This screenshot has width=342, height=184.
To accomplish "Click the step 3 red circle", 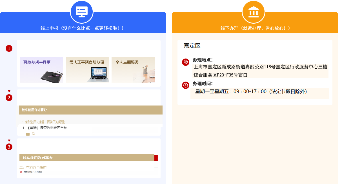I will 9,147.
